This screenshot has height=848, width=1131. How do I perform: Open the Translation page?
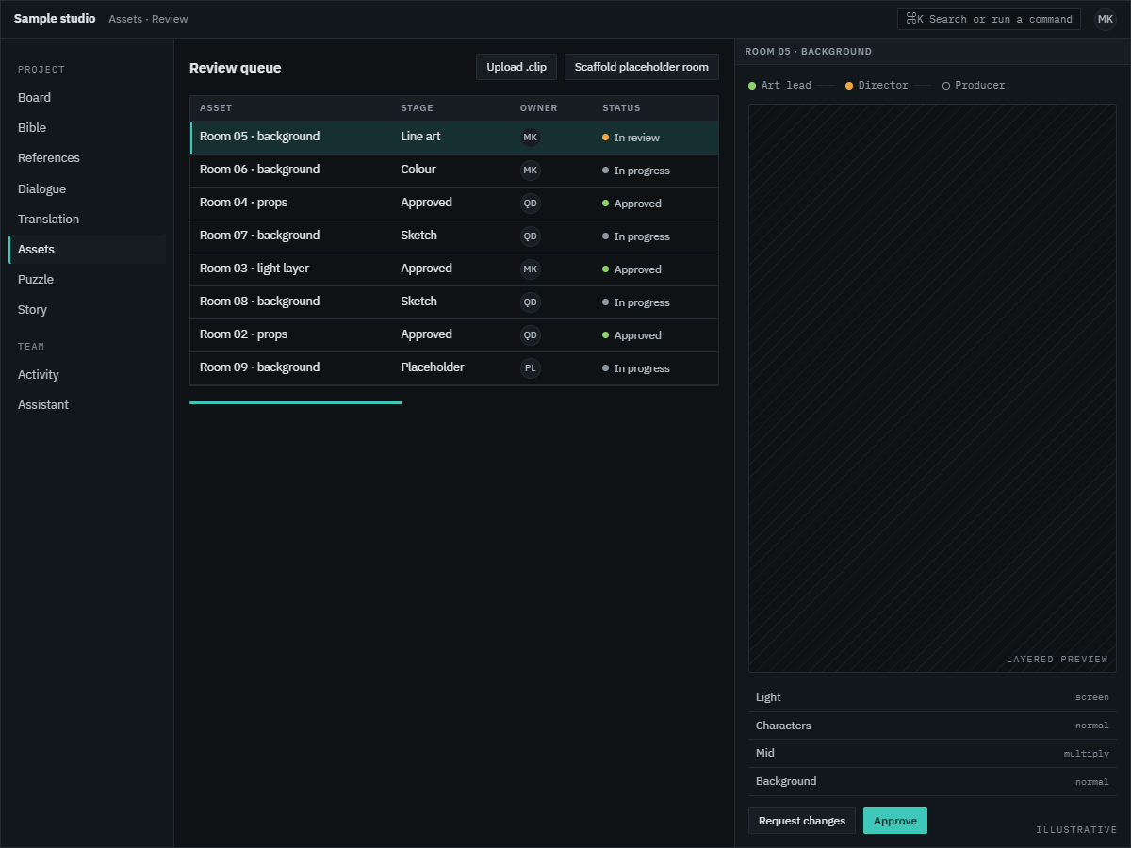click(x=88, y=219)
